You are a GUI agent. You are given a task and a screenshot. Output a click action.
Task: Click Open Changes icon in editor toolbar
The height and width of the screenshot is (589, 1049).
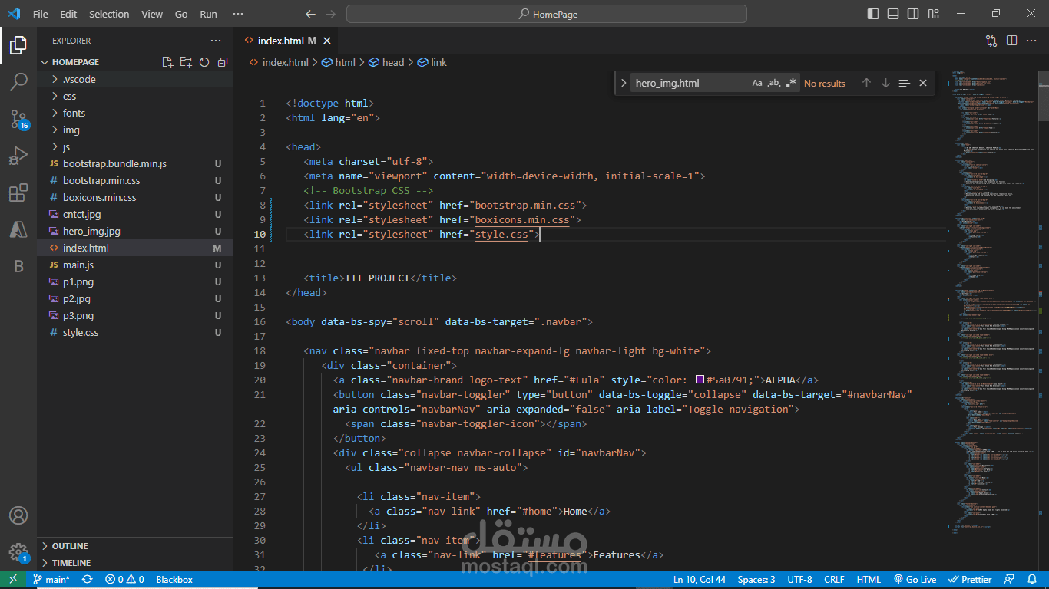pos(991,41)
